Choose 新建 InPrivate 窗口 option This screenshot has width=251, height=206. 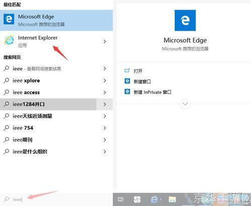153,92
